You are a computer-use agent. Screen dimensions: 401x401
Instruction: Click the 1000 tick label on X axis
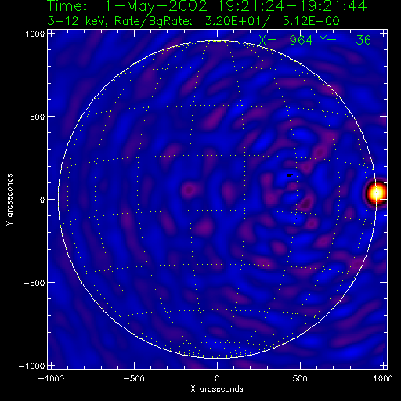tap(383, 378)
